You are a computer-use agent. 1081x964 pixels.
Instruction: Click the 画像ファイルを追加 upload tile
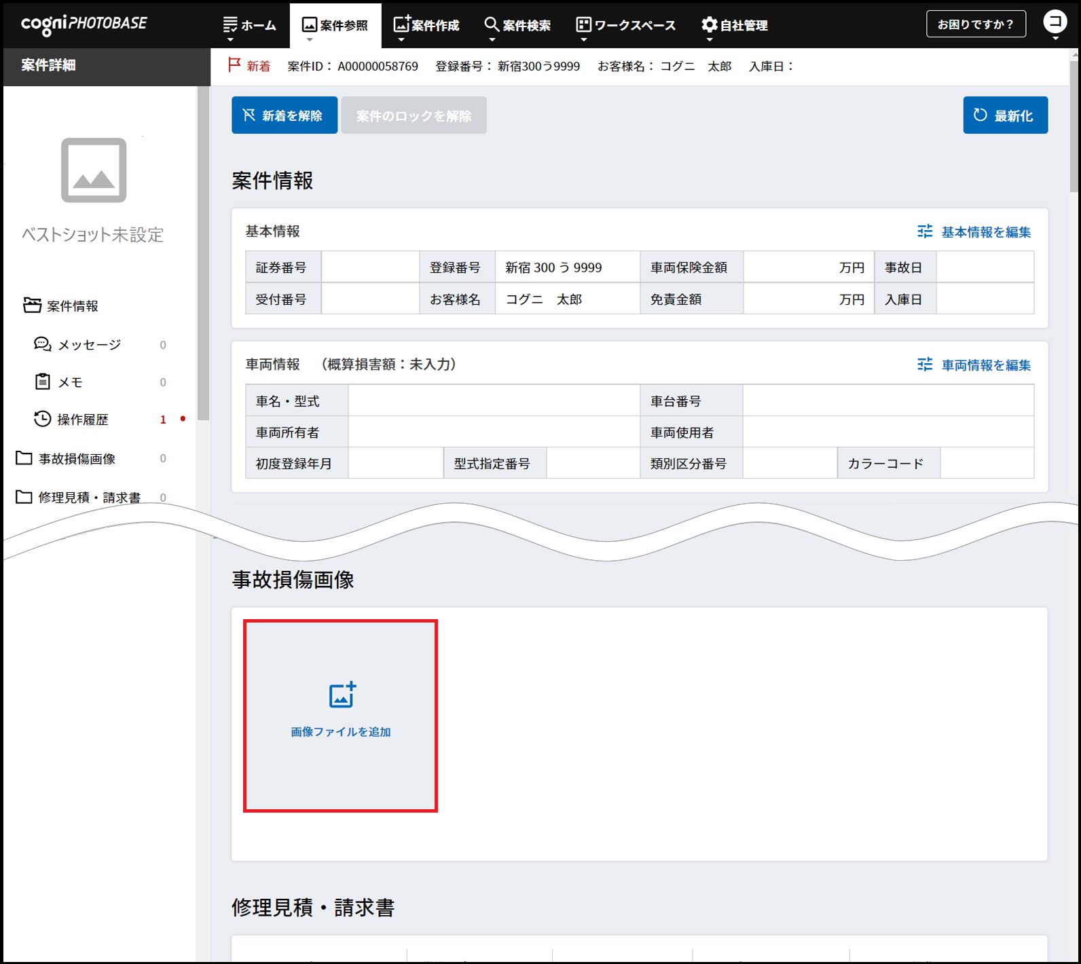click(x=340, y=716)
